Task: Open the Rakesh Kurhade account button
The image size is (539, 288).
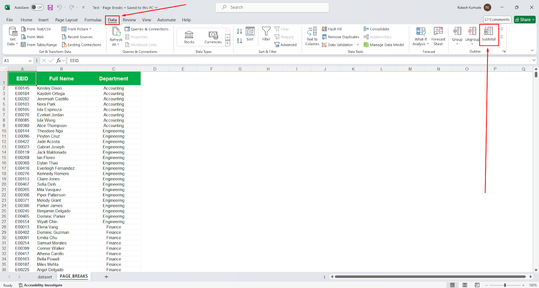Action: click(474, 7)
